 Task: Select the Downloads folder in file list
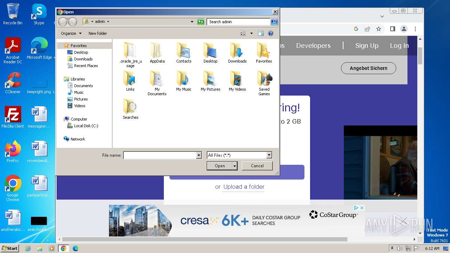pos(237,53)
